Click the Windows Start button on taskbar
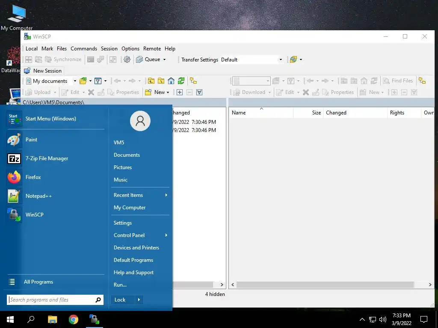 coord(10,319)
